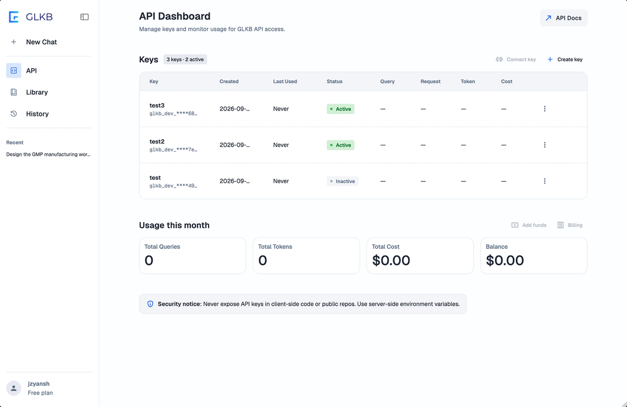
Task: Select the test3 key name
Action: pyautogui.click(x=157, y=106)
